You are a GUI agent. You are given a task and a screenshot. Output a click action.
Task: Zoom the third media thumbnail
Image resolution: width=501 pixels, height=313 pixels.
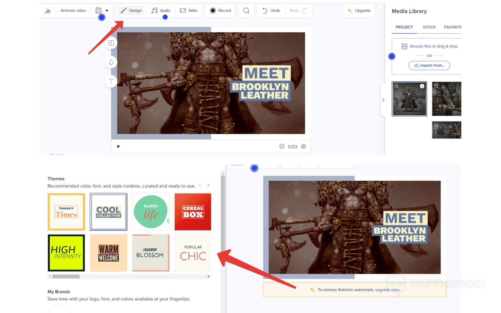[x=437, y=126]
